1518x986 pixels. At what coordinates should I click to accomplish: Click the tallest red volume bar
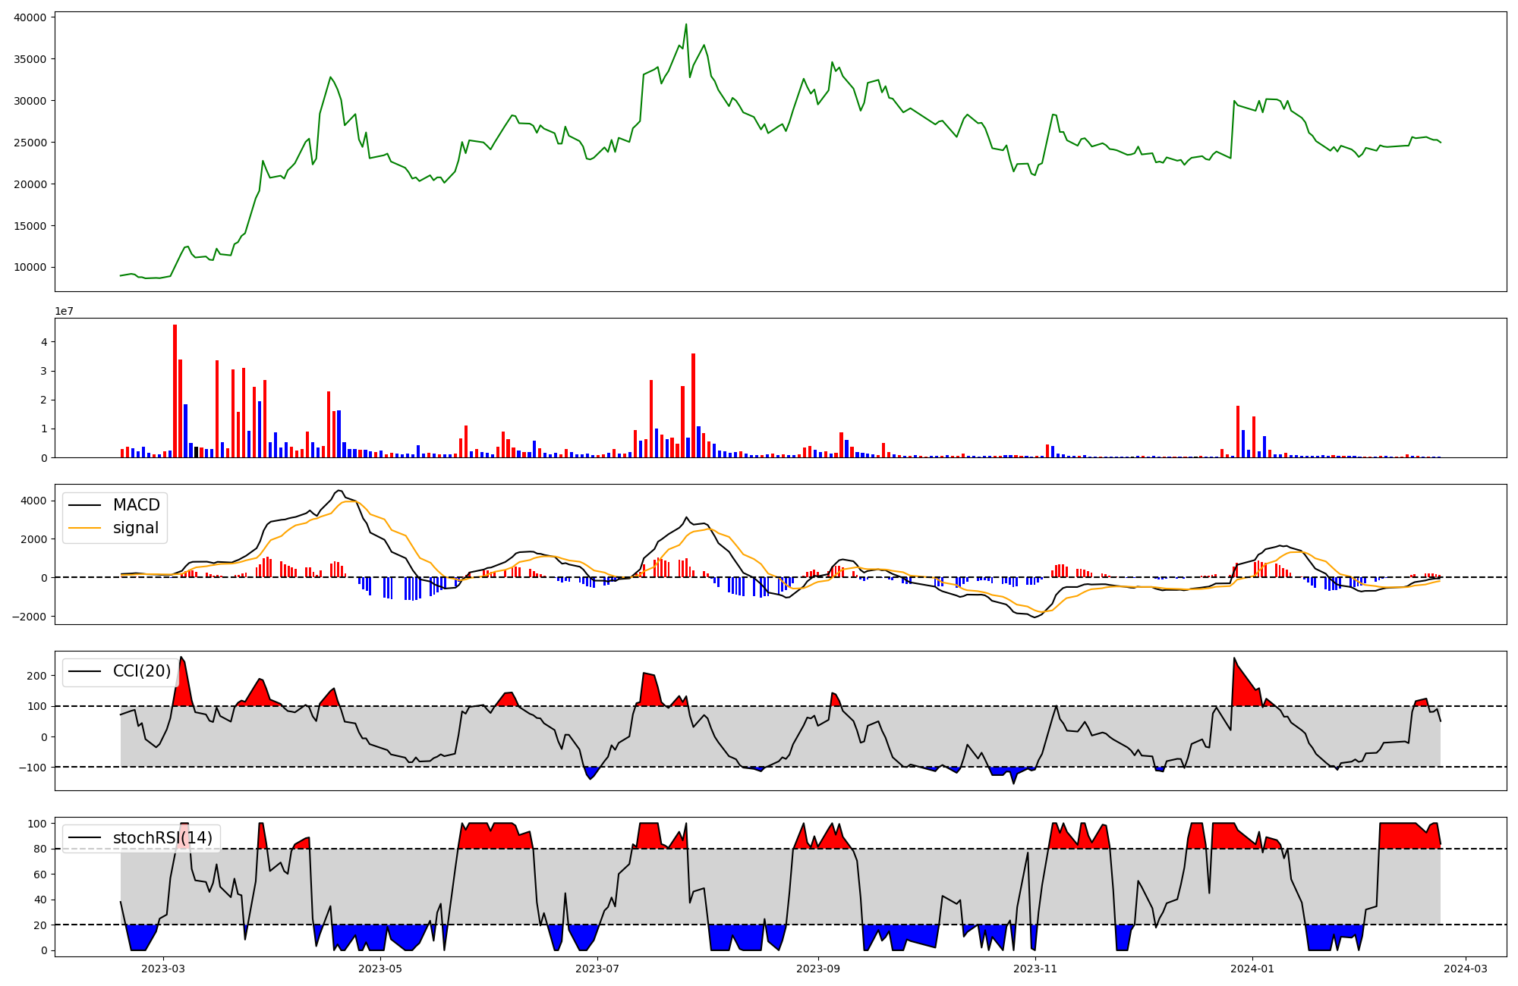tap(175, 391)
